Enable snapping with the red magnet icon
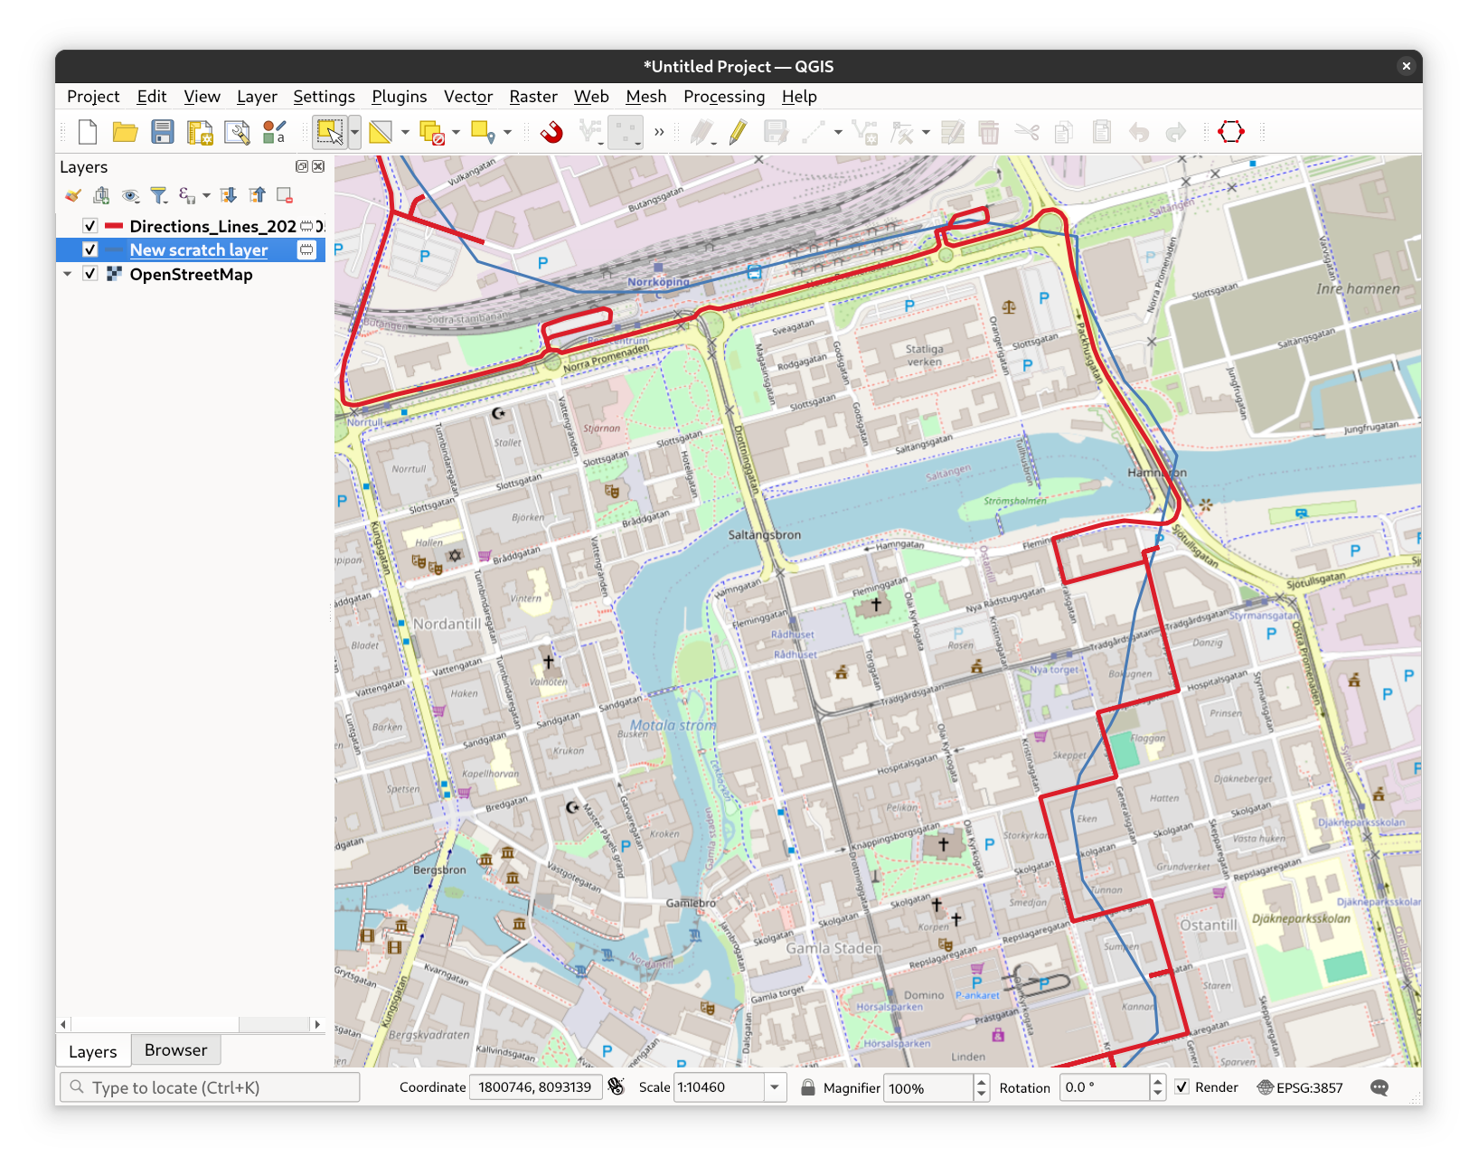Screen dimensions: 1478x1166 [x=551, y=133]
